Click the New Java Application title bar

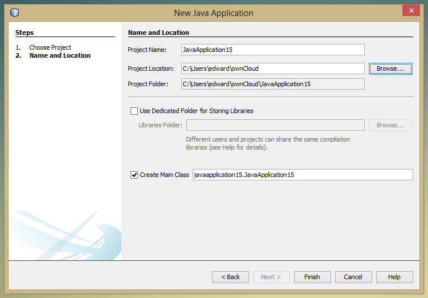(213, 13)
